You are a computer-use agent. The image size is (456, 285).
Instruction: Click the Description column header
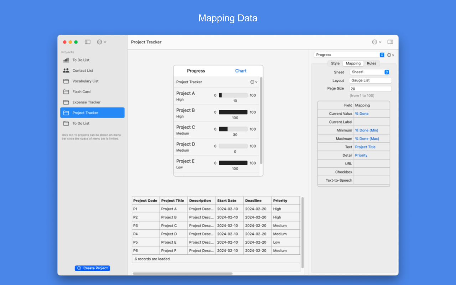pos(202,201)
